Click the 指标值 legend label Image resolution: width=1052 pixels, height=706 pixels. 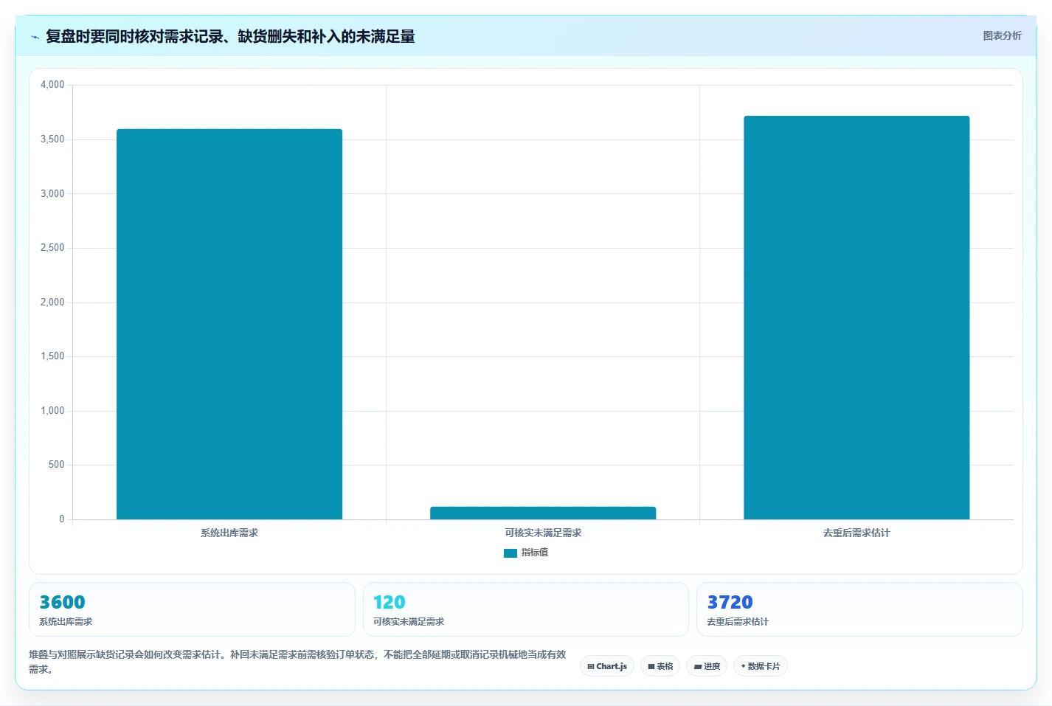pos(535,553)
